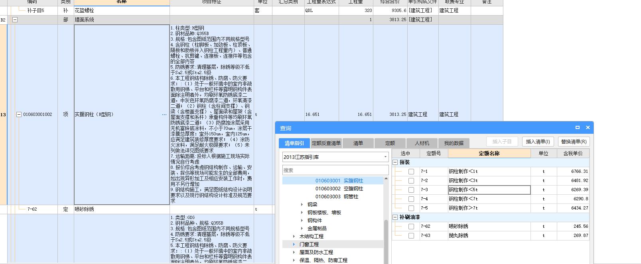Expand the 金属制品 tree node
Screen dimensions: 641x264
click(302, 229)
